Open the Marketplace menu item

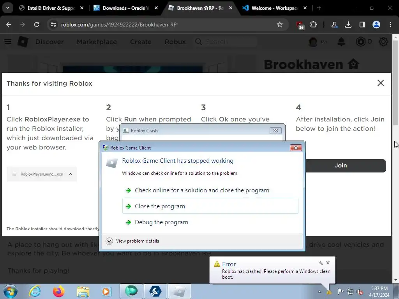97,42
